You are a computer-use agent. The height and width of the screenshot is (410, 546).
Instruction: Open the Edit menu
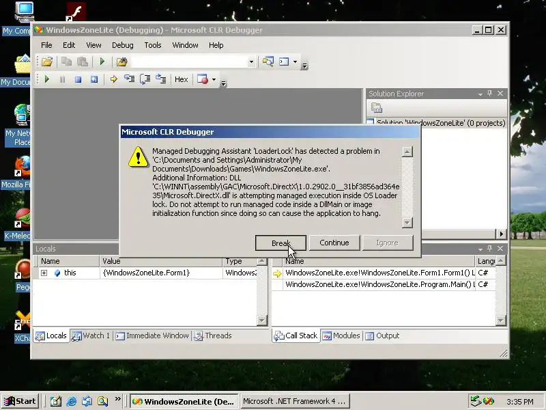pos(69,45)
